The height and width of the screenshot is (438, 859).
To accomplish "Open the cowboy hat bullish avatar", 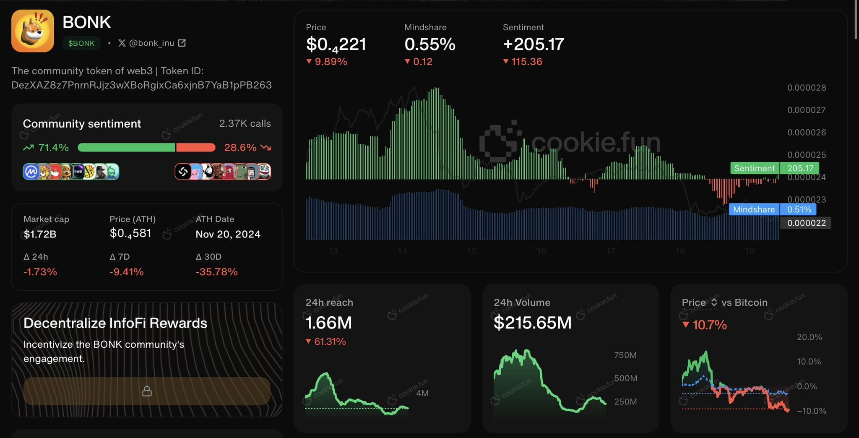I will pyautogui.click(x=101, y=172).
